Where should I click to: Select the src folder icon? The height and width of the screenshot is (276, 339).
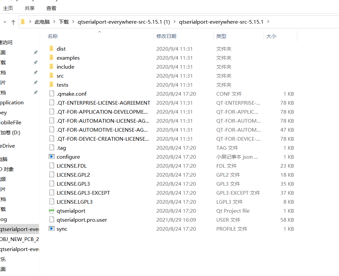click(x=51, y=76)
